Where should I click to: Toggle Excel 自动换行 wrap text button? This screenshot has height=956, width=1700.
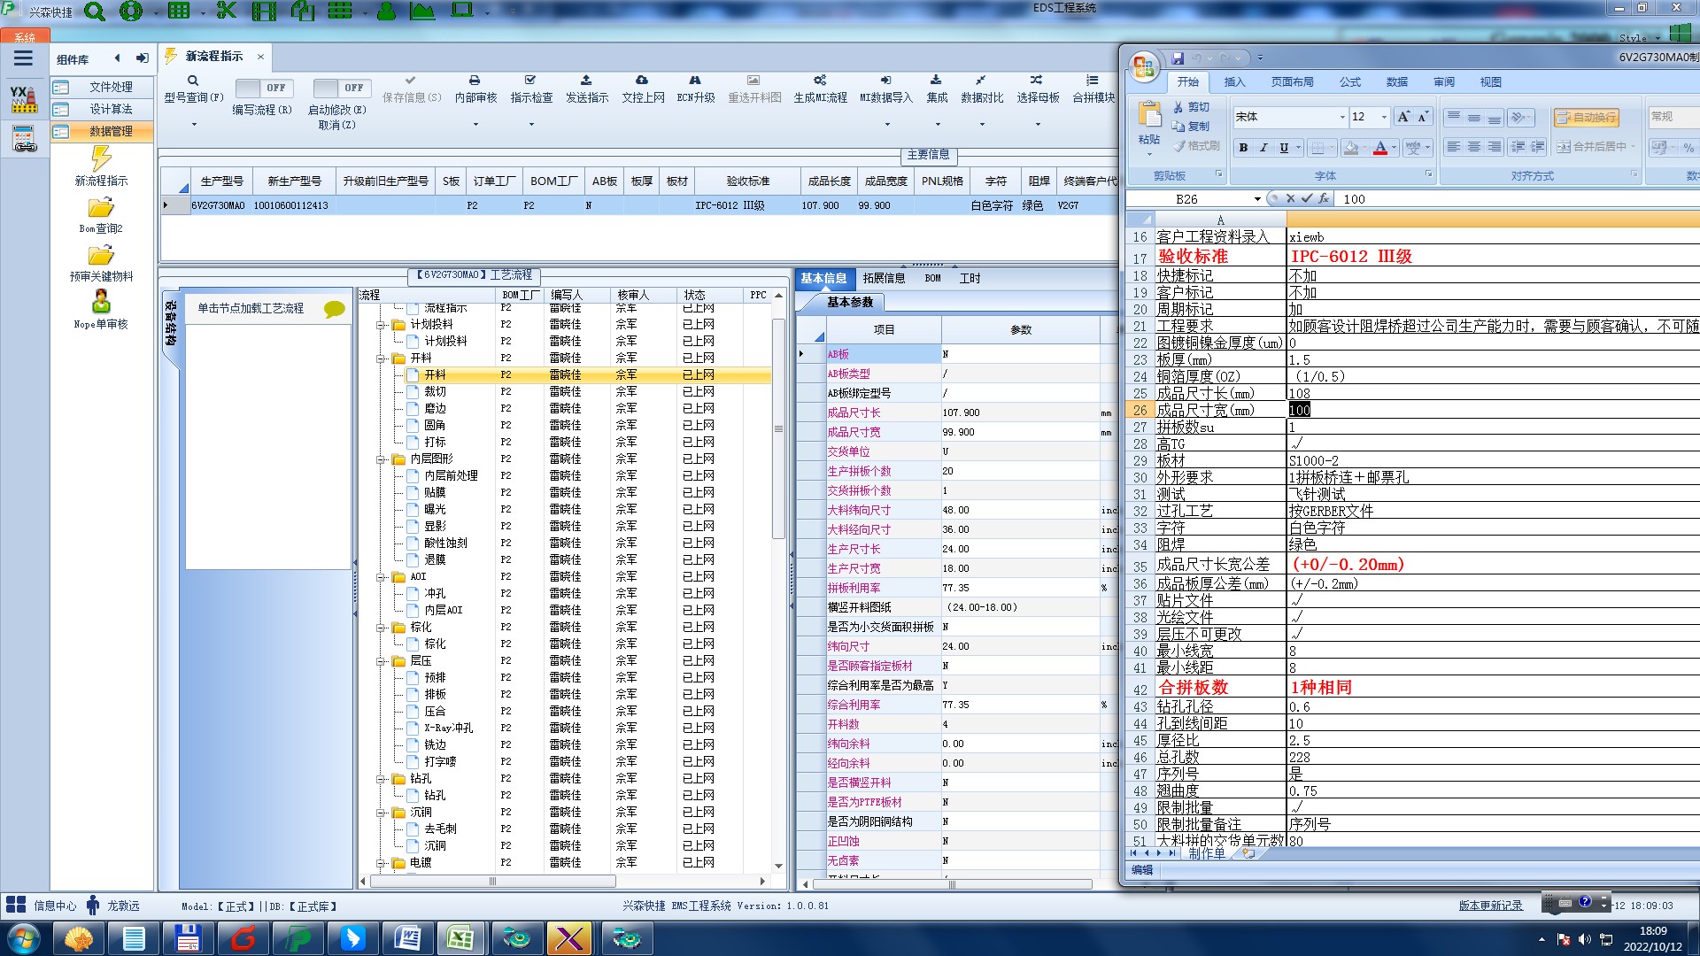[1586, 117]
